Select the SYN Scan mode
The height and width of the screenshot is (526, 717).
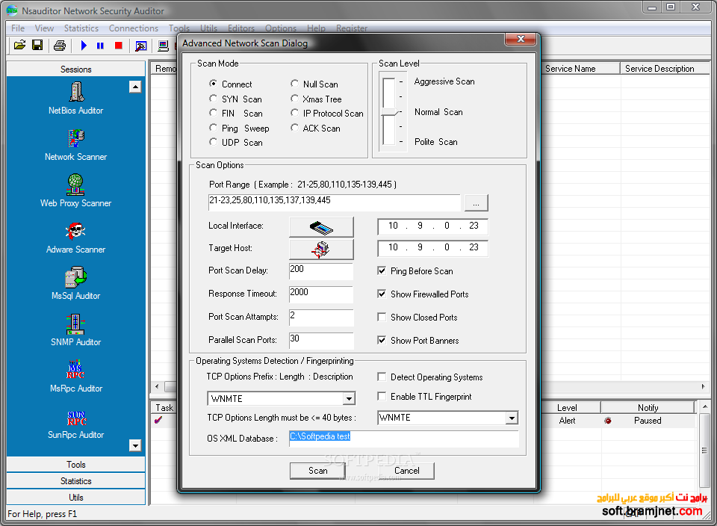click(213, 99)
